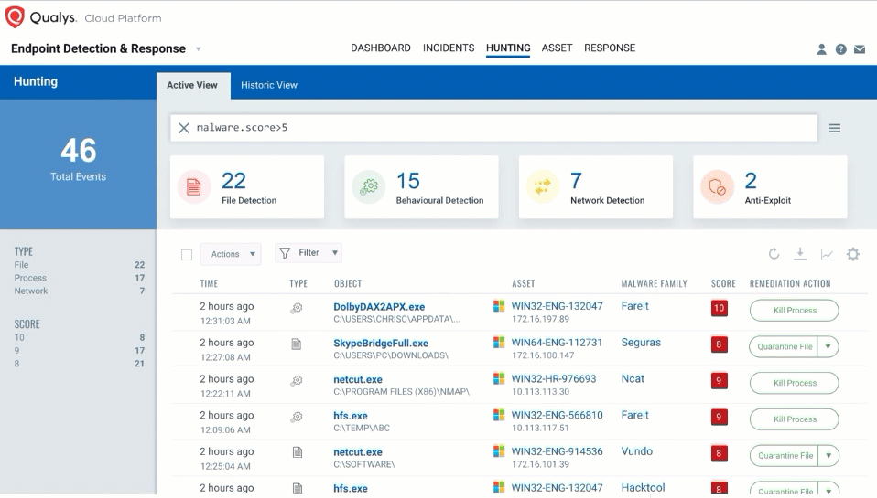Open the hamburger menu beside search bar

pos(835,128)
